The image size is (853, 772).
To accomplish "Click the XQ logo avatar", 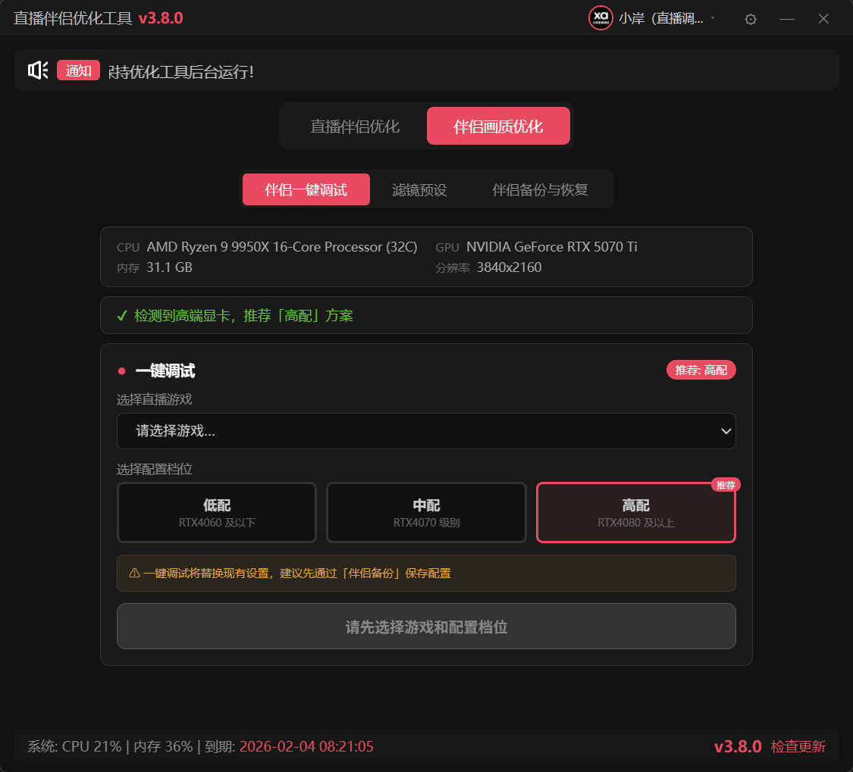I will [601, 18].
